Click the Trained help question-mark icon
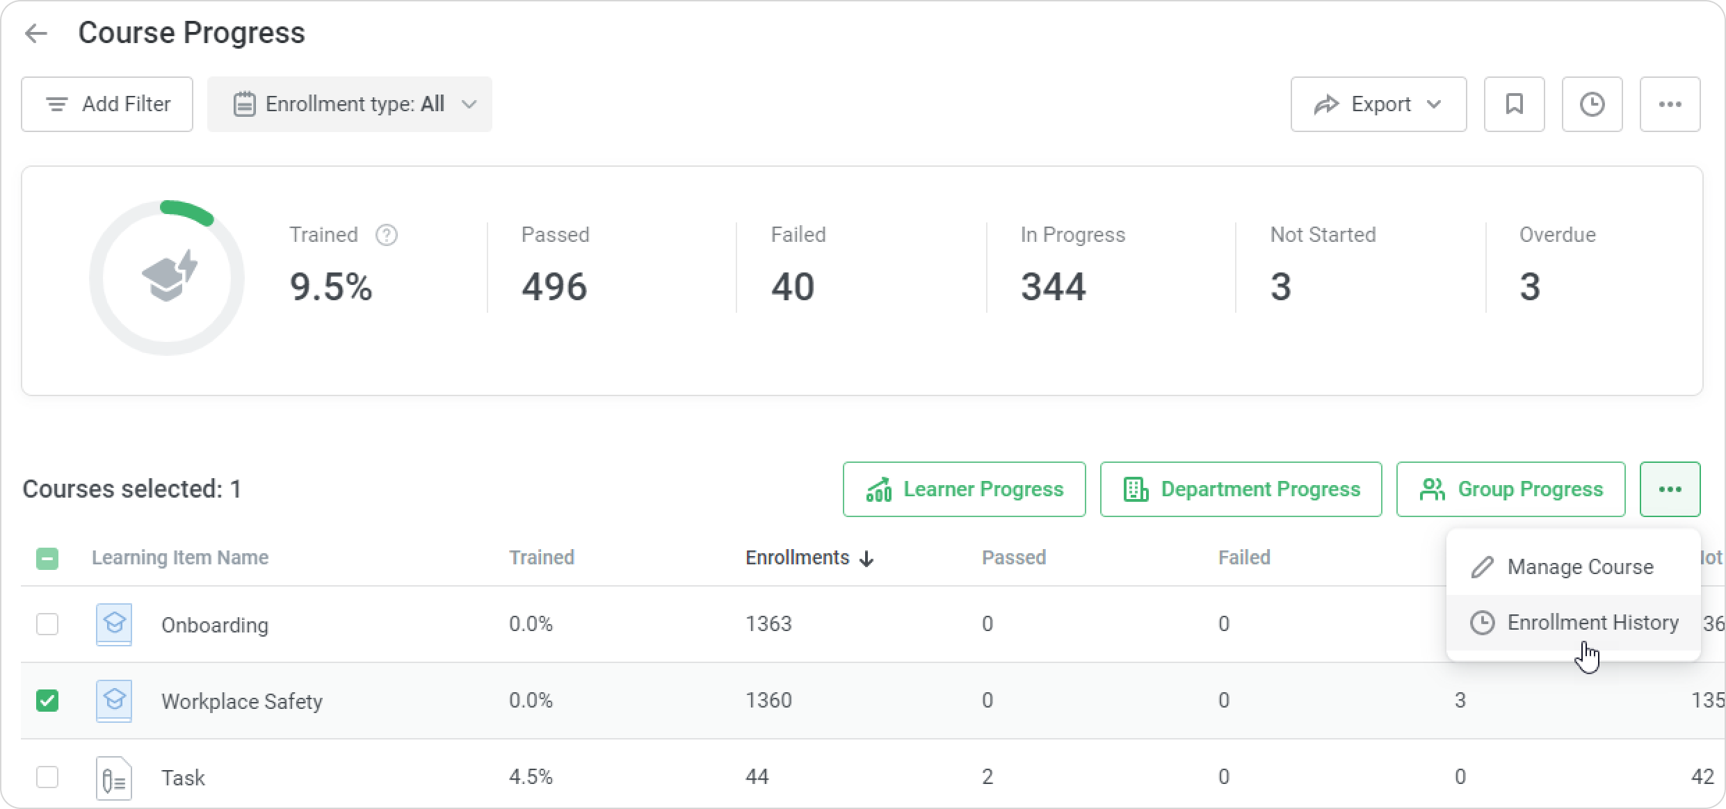This screenshot has width=1726, height=809. click(x=387, y=236)
